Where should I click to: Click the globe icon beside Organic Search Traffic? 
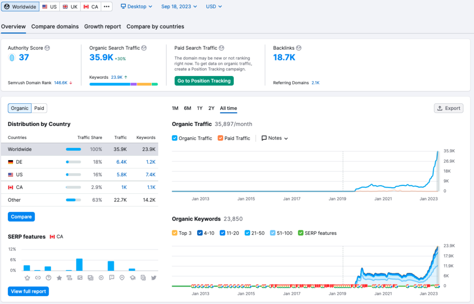144,48
